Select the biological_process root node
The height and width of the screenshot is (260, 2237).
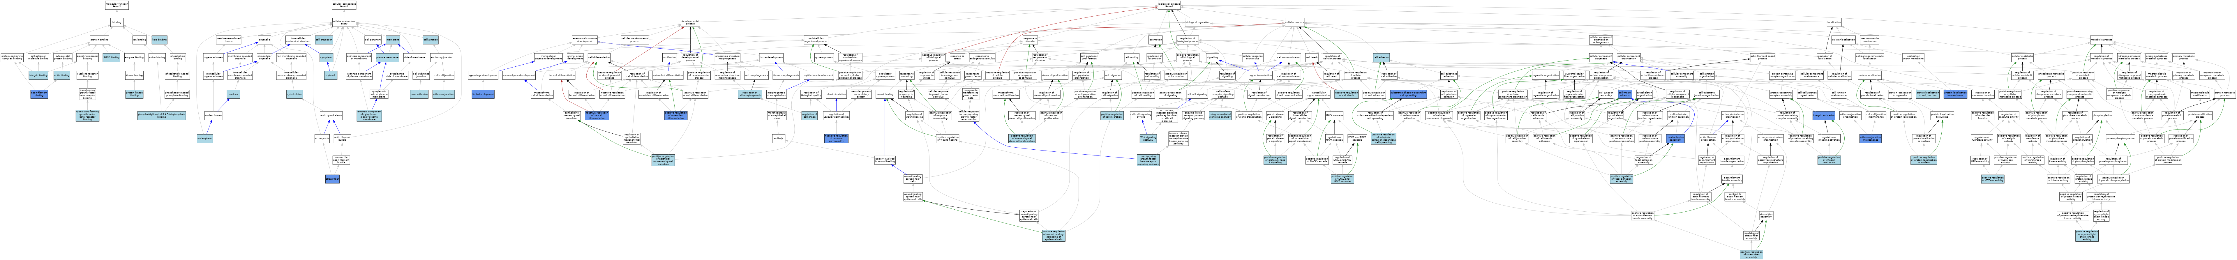pos(1170,5)
